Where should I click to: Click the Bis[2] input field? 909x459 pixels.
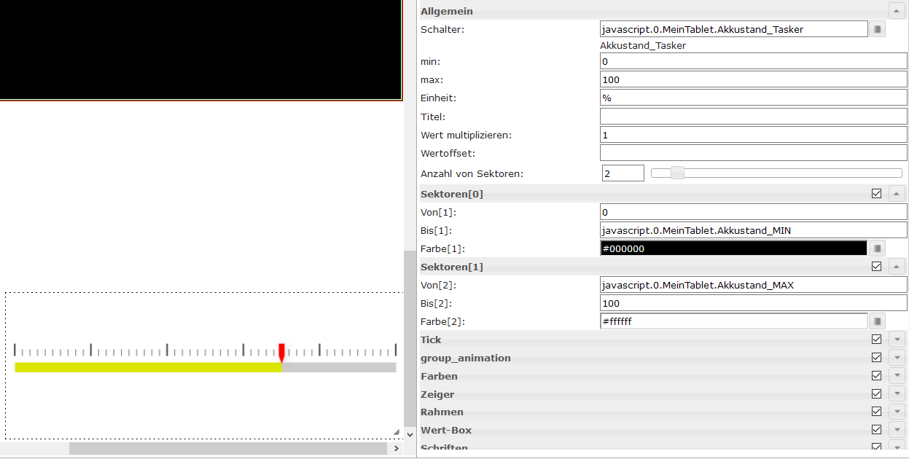pyautogui.click(x=753, y=303)
